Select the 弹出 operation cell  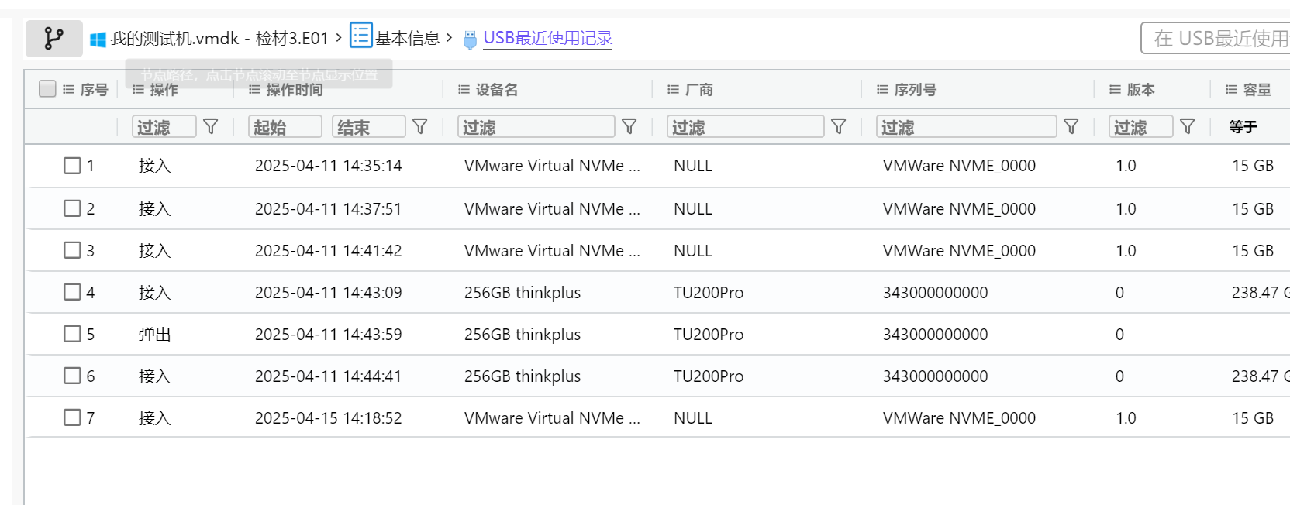[x=154, y=335]
